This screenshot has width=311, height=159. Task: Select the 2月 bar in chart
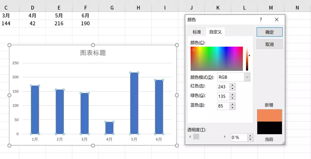60,112
